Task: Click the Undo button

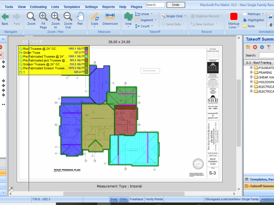Action: tap(176, 5)
